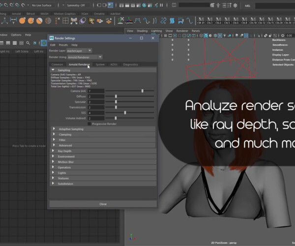
Task: Click the Render Settings window Maya logo icon
Action: pyautogui.click(x=51, y=38)
